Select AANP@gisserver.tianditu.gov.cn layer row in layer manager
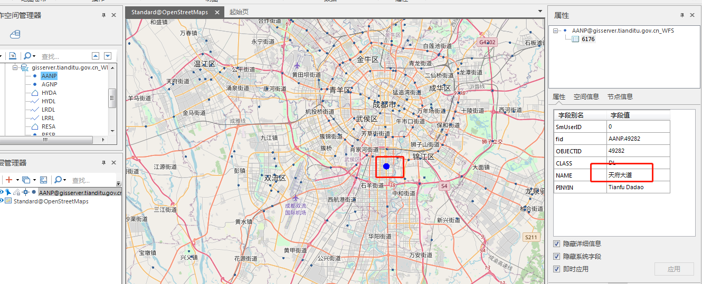The image size is (702, 284). 80,193
